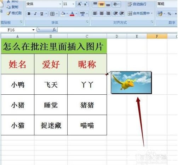Image resolution: width=178 pixels, height=165 pixels.
Task: Open the phonetic guide dropdown arrow
Action: (x=87, y=14)
